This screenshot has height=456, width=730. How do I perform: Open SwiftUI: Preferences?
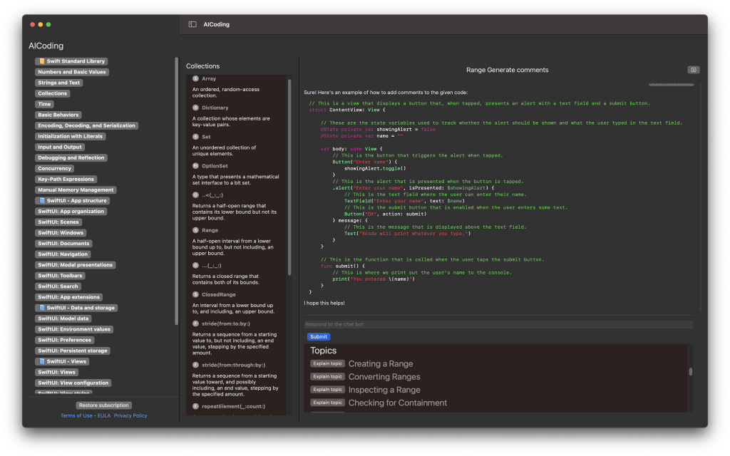tap(65, 340)
